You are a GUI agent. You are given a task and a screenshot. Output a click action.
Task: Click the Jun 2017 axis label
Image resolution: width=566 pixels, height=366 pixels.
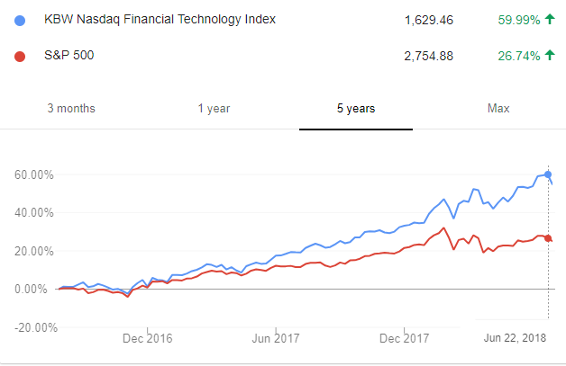pos(276,338)
